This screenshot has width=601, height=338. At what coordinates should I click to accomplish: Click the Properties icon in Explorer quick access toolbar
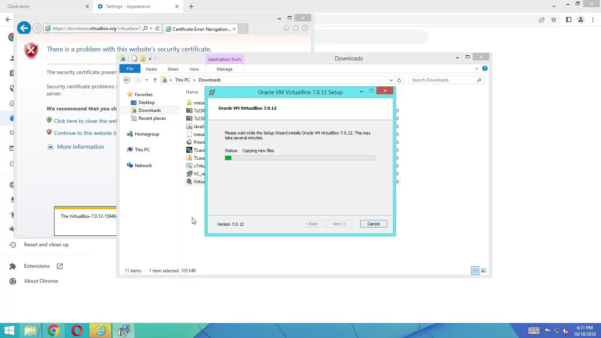click(134, 59)
